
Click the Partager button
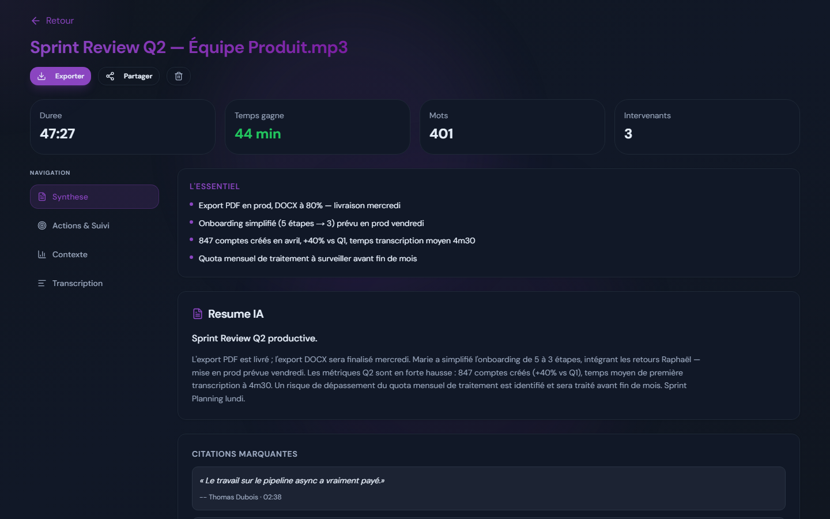tap(129, 76)
